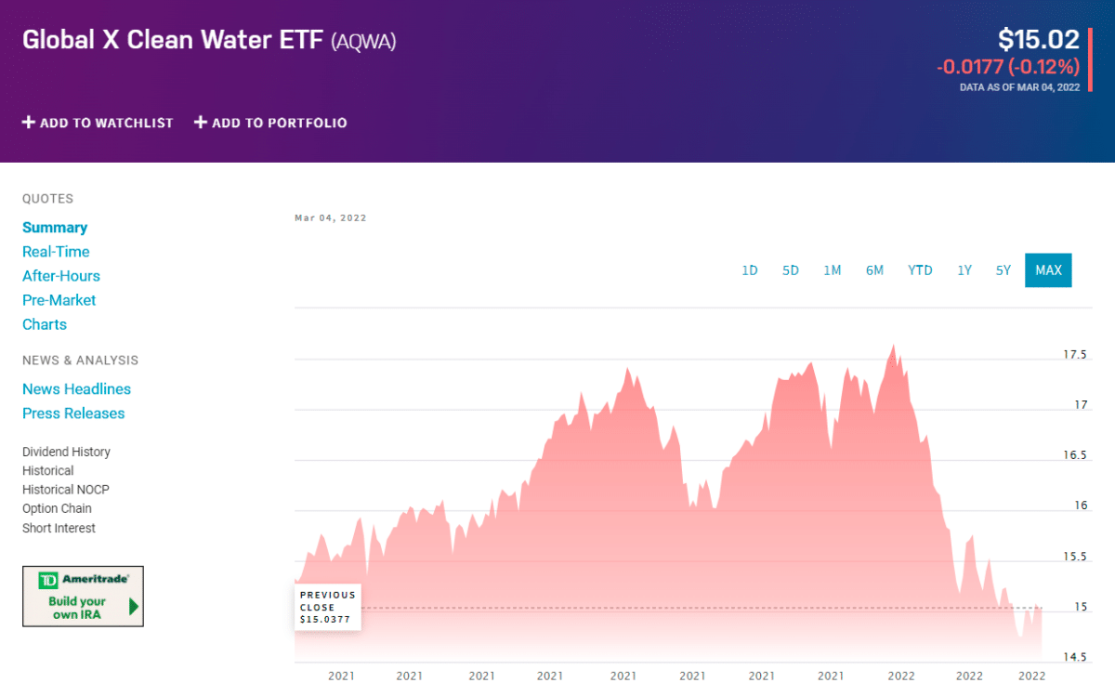Switch chart to YTD view
The image size is (1115, 696).
pos(920,270)
